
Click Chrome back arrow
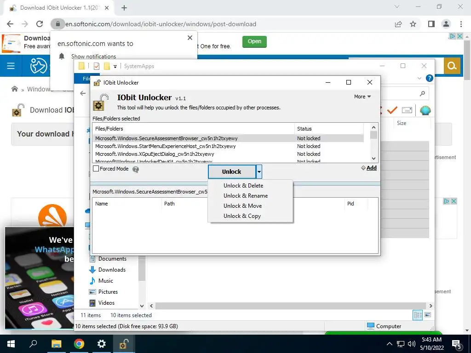pyautogui.click(x=10, y=24)
